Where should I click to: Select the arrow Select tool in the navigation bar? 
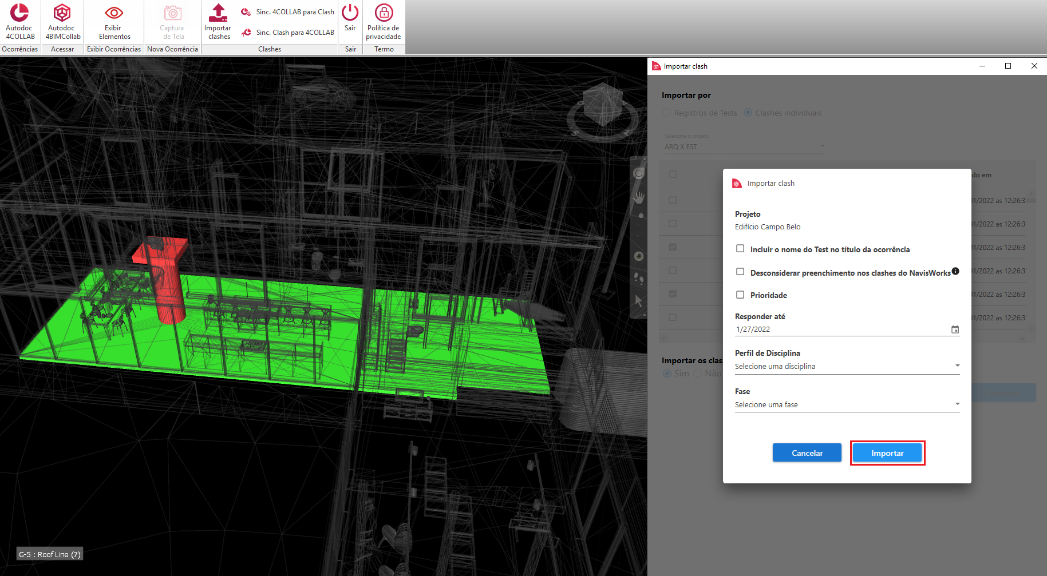point(639,301)
